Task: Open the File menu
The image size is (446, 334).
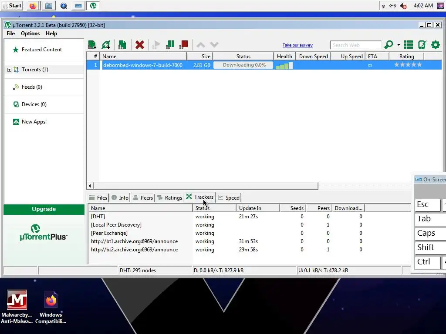Action: [x=10, y=33]
